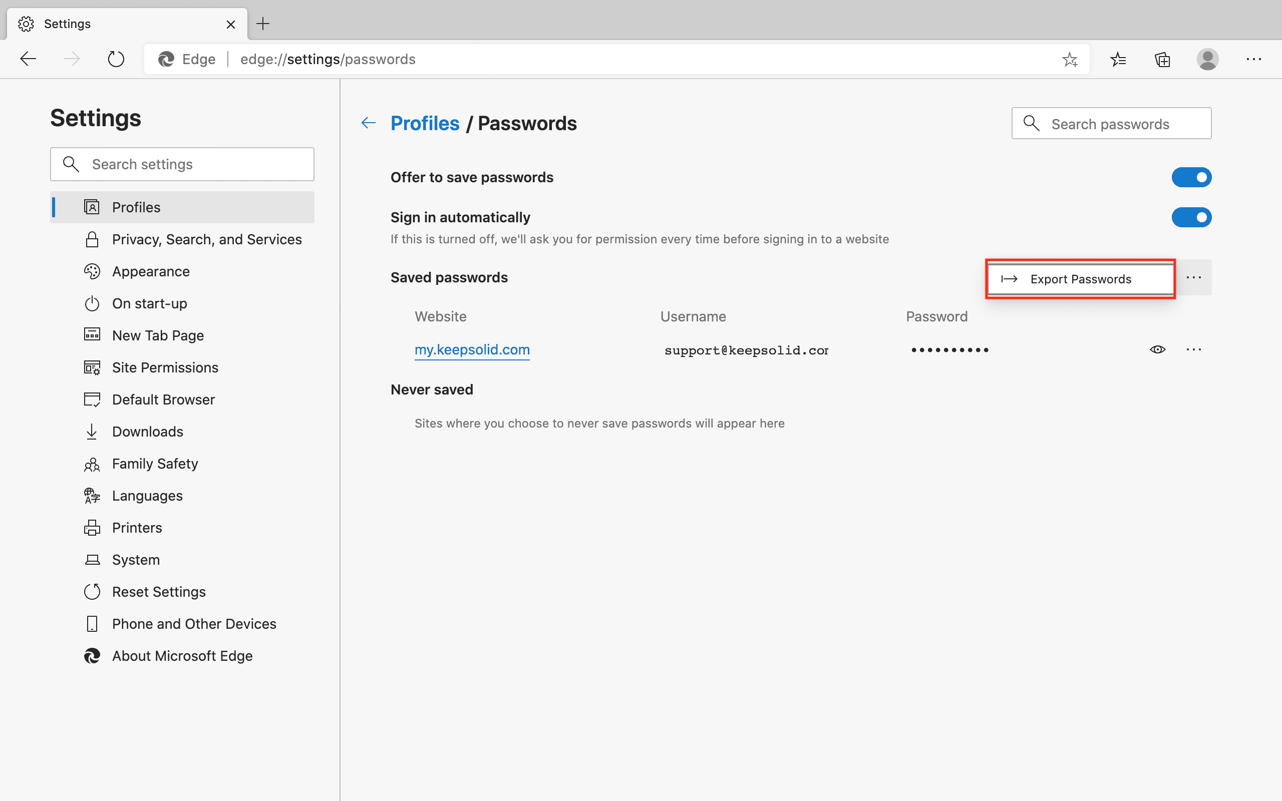Screen dimensions: 1282x801
Task: Open more actions for Saved passwords
Action: tap(1193, 277)
